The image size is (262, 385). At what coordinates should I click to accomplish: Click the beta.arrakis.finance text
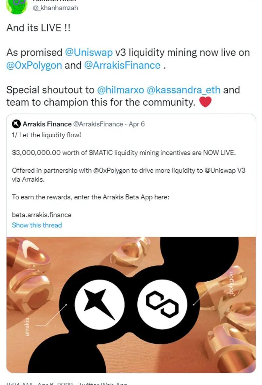pyautogui.click(x=42, y=215)
